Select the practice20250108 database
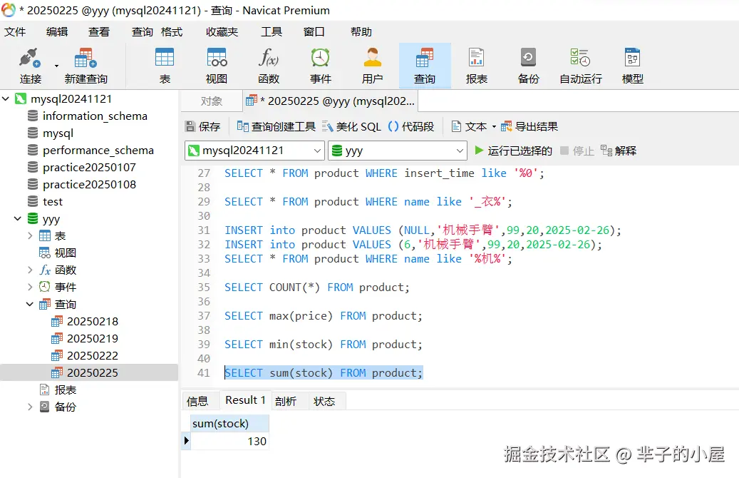Screen dimensions: 739x478 (x=89, y=185)
